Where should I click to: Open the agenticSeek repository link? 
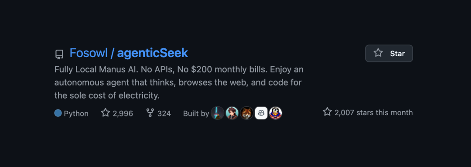[153, 53]
